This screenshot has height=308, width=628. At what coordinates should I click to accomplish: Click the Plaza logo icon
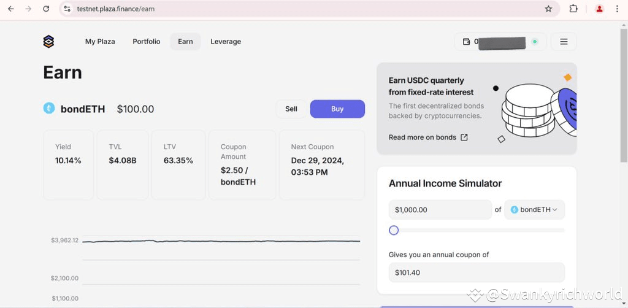point(48,42)
